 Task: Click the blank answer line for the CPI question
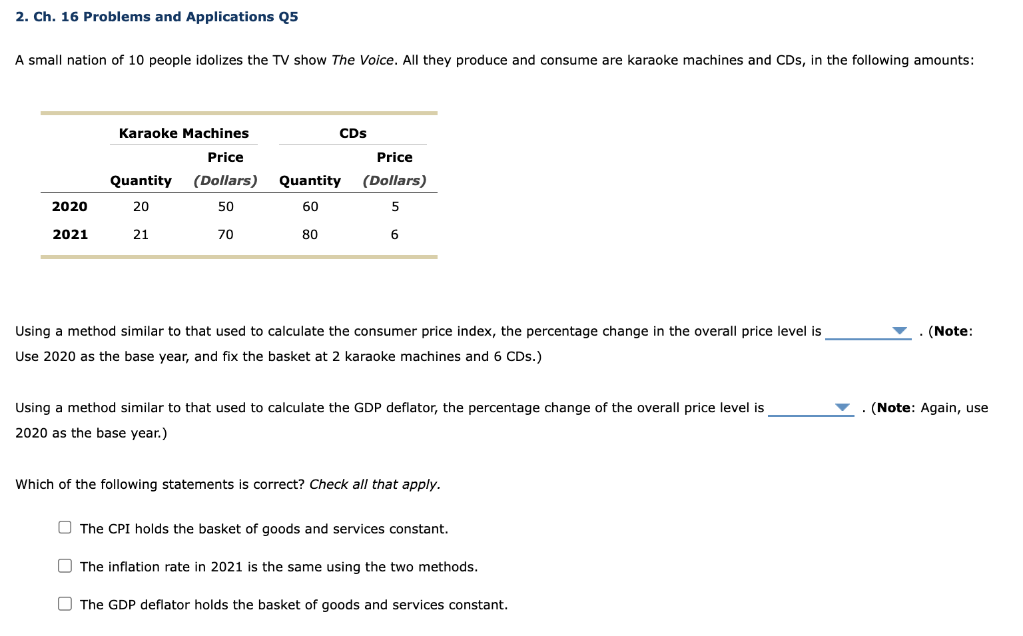tap(866, 335)
